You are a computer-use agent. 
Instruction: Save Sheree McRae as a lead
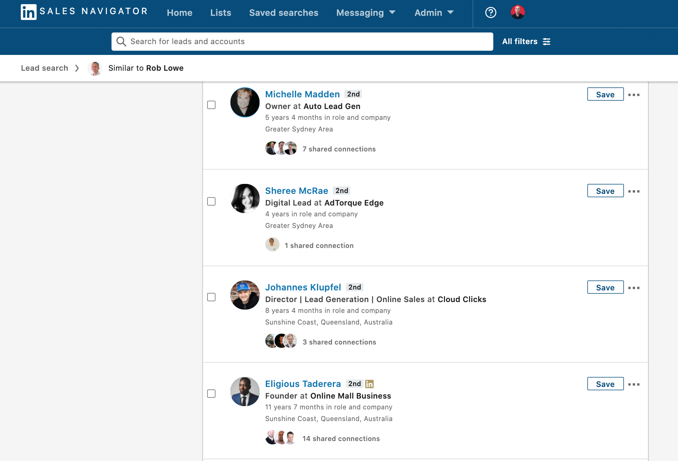(605, 191)
